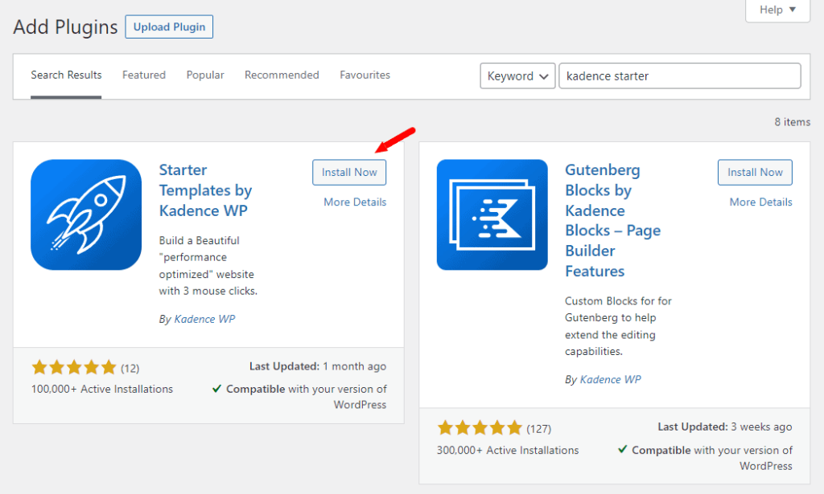The height and width of the screenshot is (494, 824).
Task: Open the Favourites tab
Action: [365, 75]
